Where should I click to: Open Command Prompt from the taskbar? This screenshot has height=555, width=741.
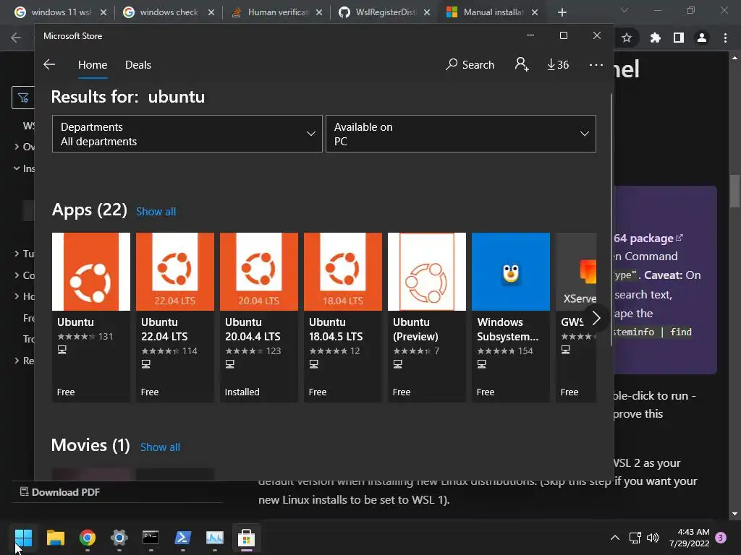coord(151,538)
